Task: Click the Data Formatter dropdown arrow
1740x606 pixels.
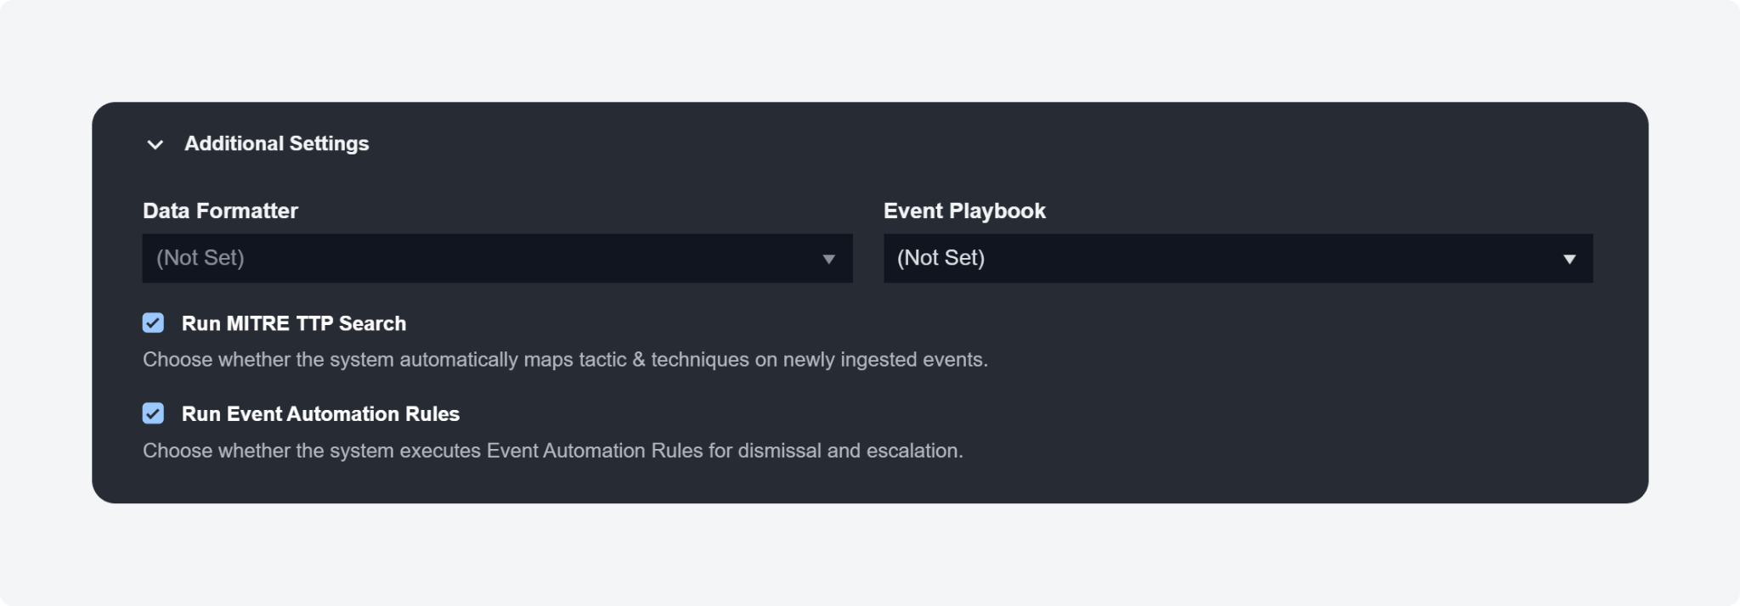Action: [x=828, y=259]
